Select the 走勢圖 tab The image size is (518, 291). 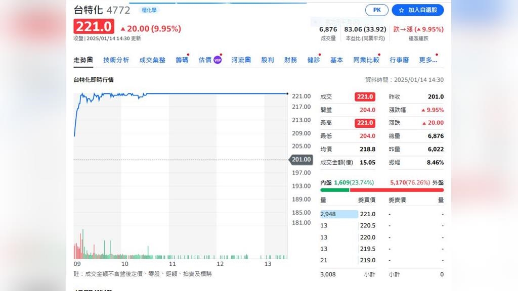click(83, 60)
